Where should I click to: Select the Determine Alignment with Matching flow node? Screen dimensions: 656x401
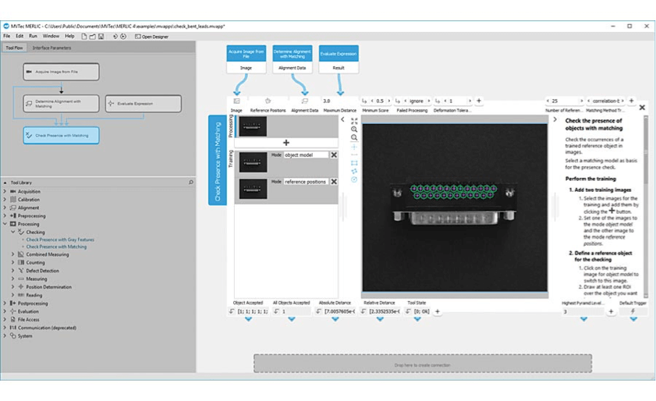(61, 104)
